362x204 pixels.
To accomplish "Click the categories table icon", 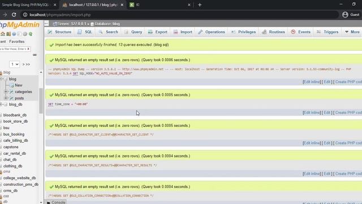I will 11,92.
